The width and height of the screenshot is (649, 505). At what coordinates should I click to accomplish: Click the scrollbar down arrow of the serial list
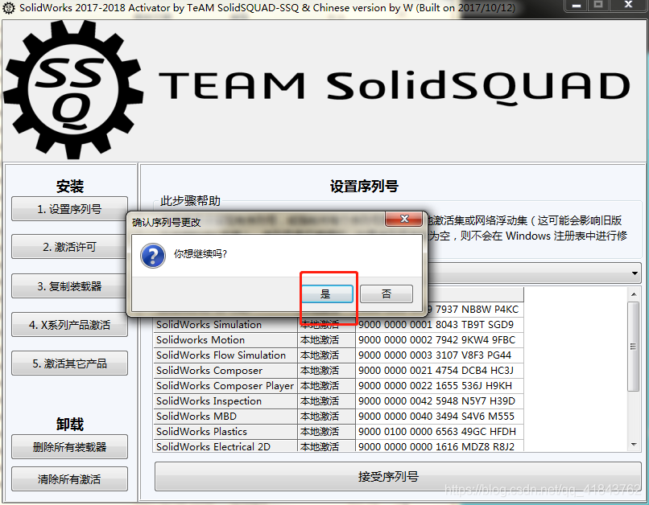634,445
